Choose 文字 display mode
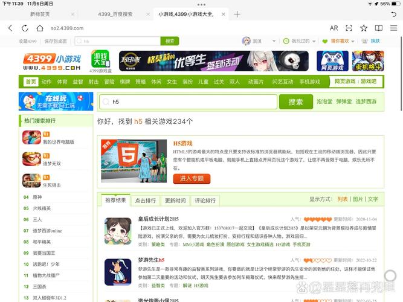This screenshot has width=403, height=302. coord(373,199)
